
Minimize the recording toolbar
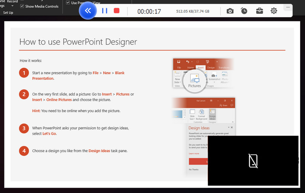coord(288,7)
